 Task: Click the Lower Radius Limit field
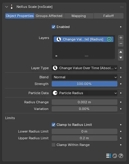pos(84,131)
